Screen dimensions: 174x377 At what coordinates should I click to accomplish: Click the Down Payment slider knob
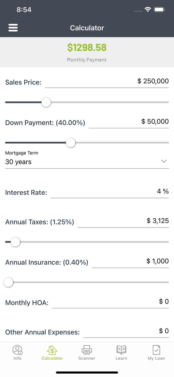71,143
